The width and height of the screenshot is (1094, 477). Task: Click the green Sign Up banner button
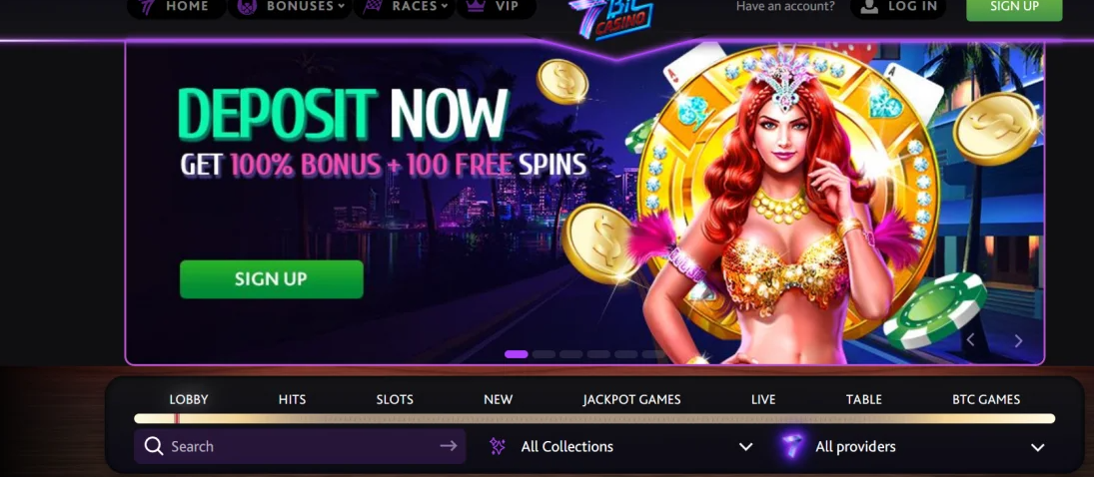[x=272, y=279]
